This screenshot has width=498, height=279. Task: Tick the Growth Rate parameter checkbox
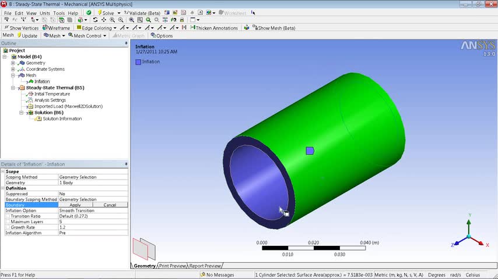8,227
